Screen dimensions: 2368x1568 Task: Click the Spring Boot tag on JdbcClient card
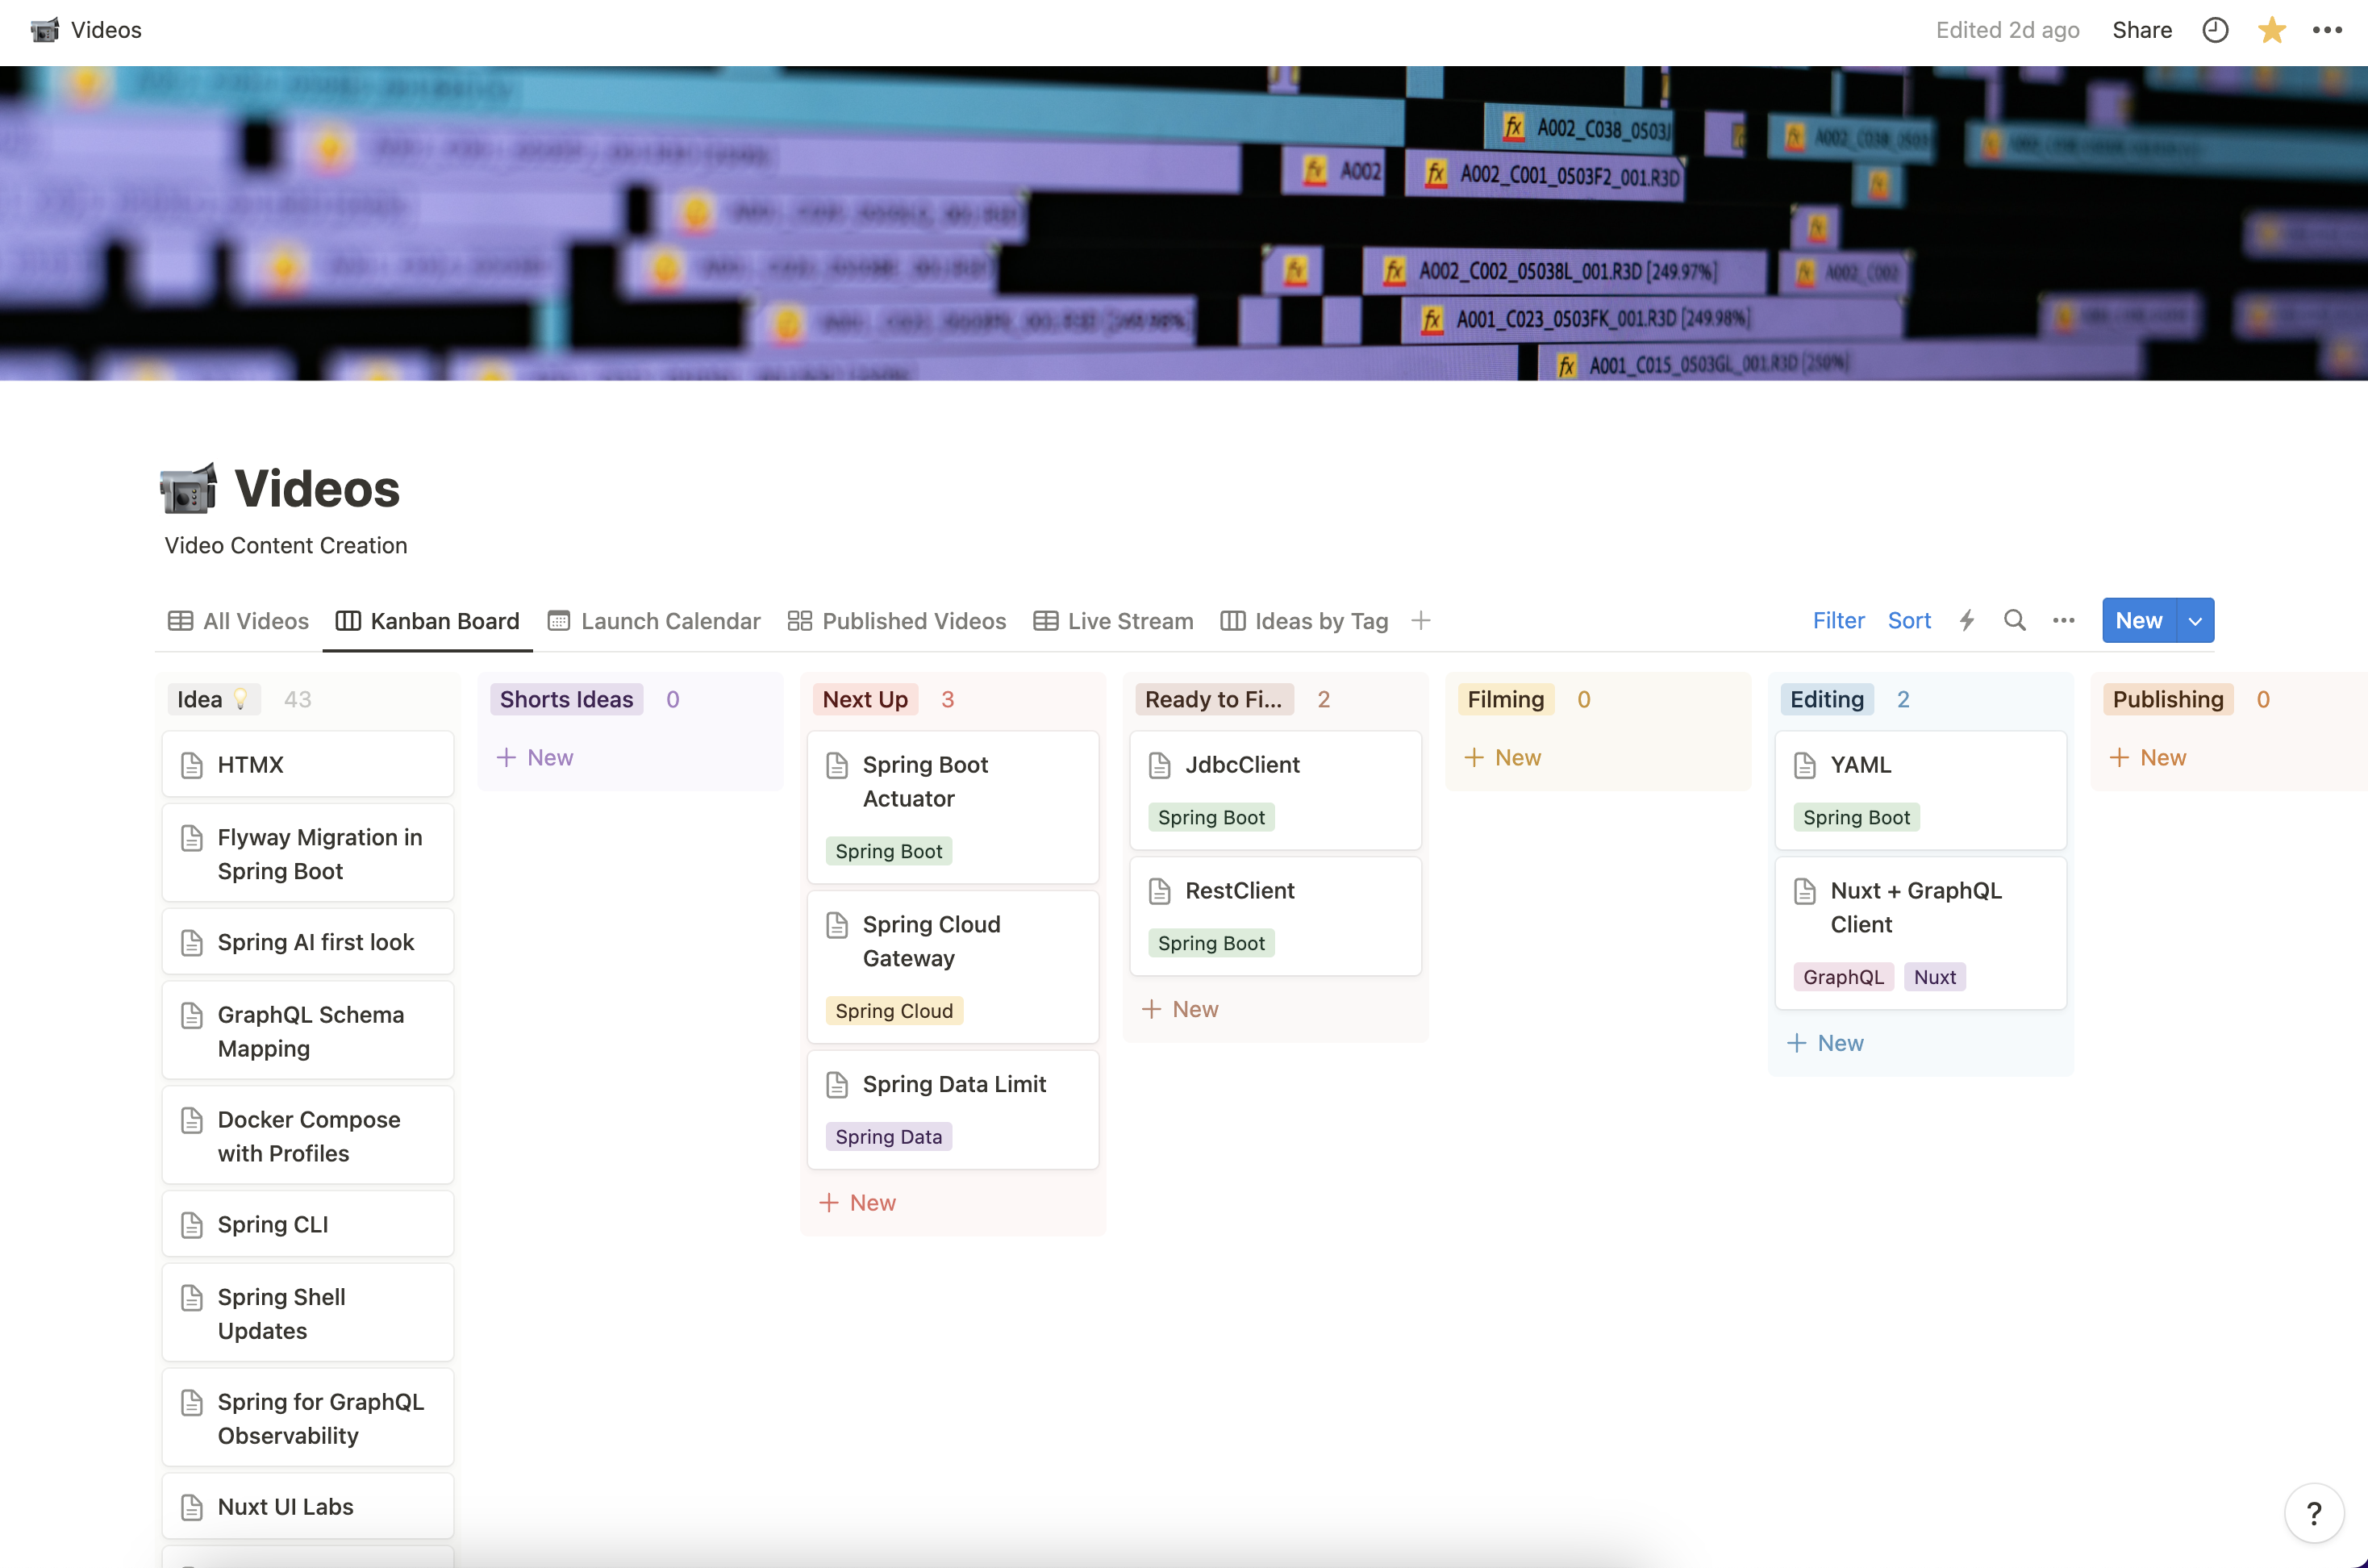point(1211,815)
